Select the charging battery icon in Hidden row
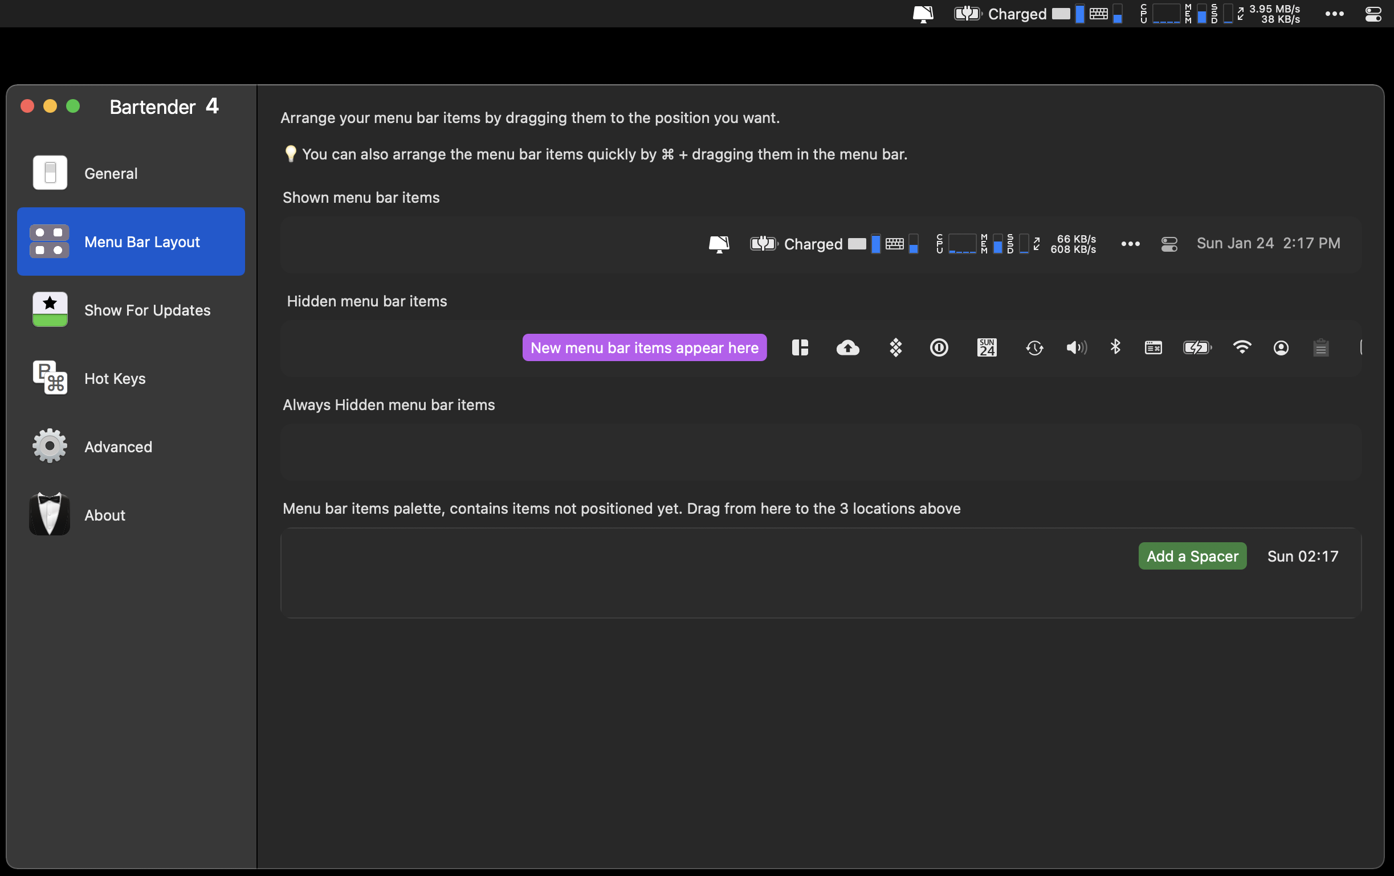Screen dimensions: 1394x876 pyautogui.click(x=1197, y=348)
